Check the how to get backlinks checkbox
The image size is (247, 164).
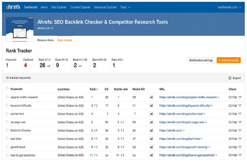(x=7, y=155)
